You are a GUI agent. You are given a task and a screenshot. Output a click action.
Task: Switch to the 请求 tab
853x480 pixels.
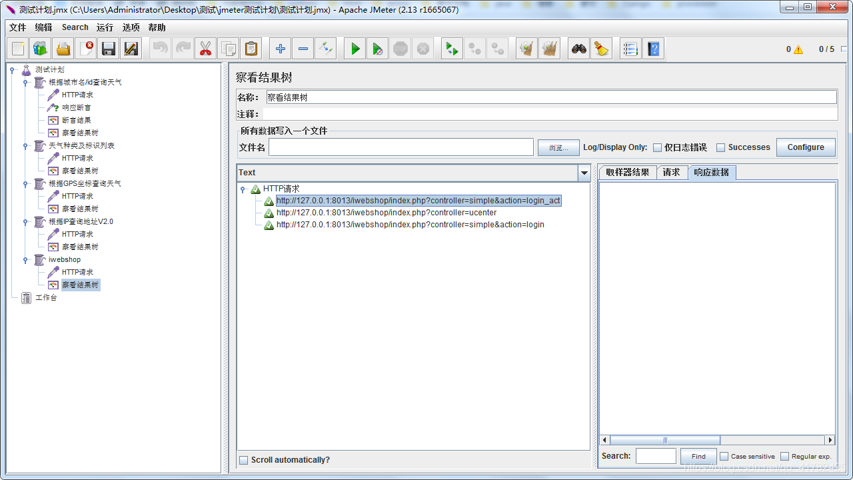pyautogui.click(x=672, y=172)
